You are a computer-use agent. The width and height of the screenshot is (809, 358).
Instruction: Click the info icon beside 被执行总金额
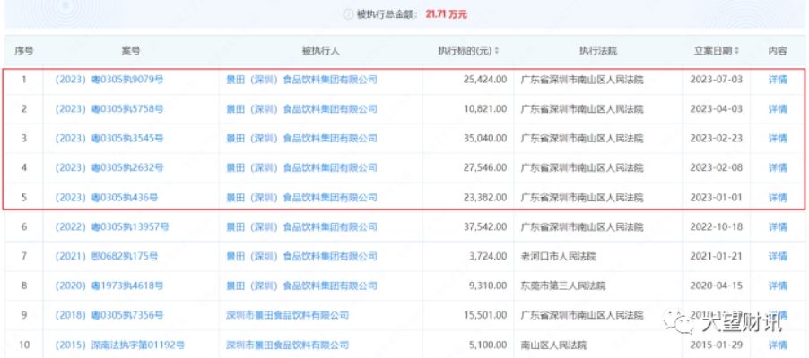pyautogui.click(x=348, y=14)
